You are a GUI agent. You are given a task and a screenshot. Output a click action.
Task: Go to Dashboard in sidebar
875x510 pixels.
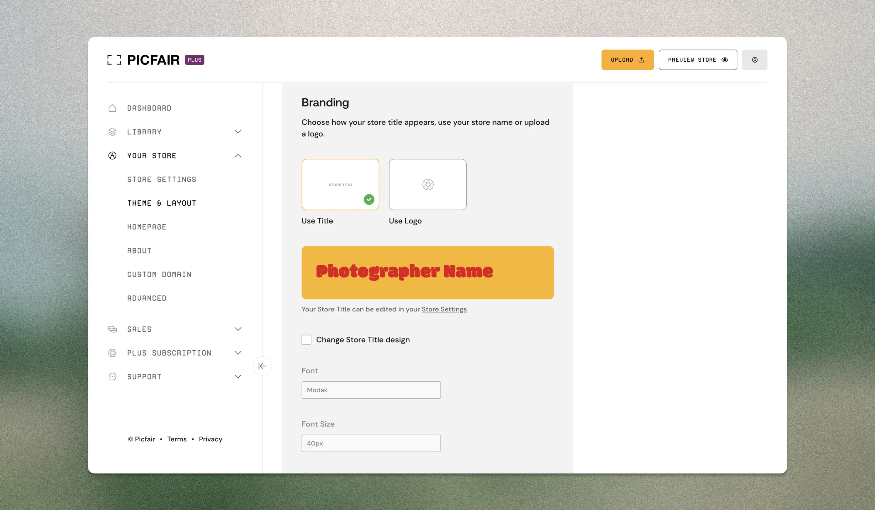coord(149,108)
